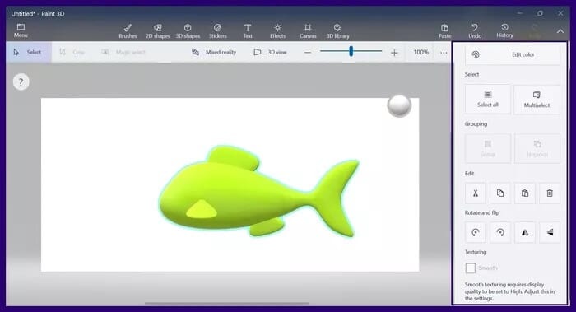Click the 100% zoom value field

coord(421,52)
